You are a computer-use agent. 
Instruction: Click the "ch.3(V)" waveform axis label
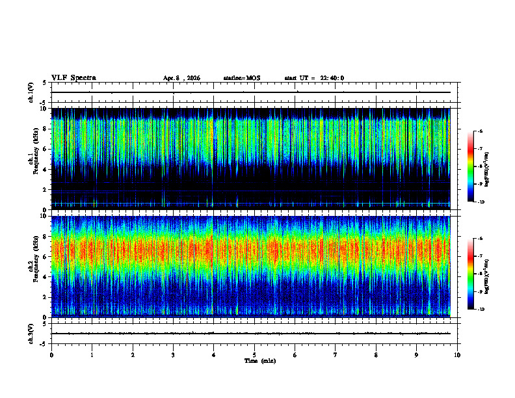[31, 334]
